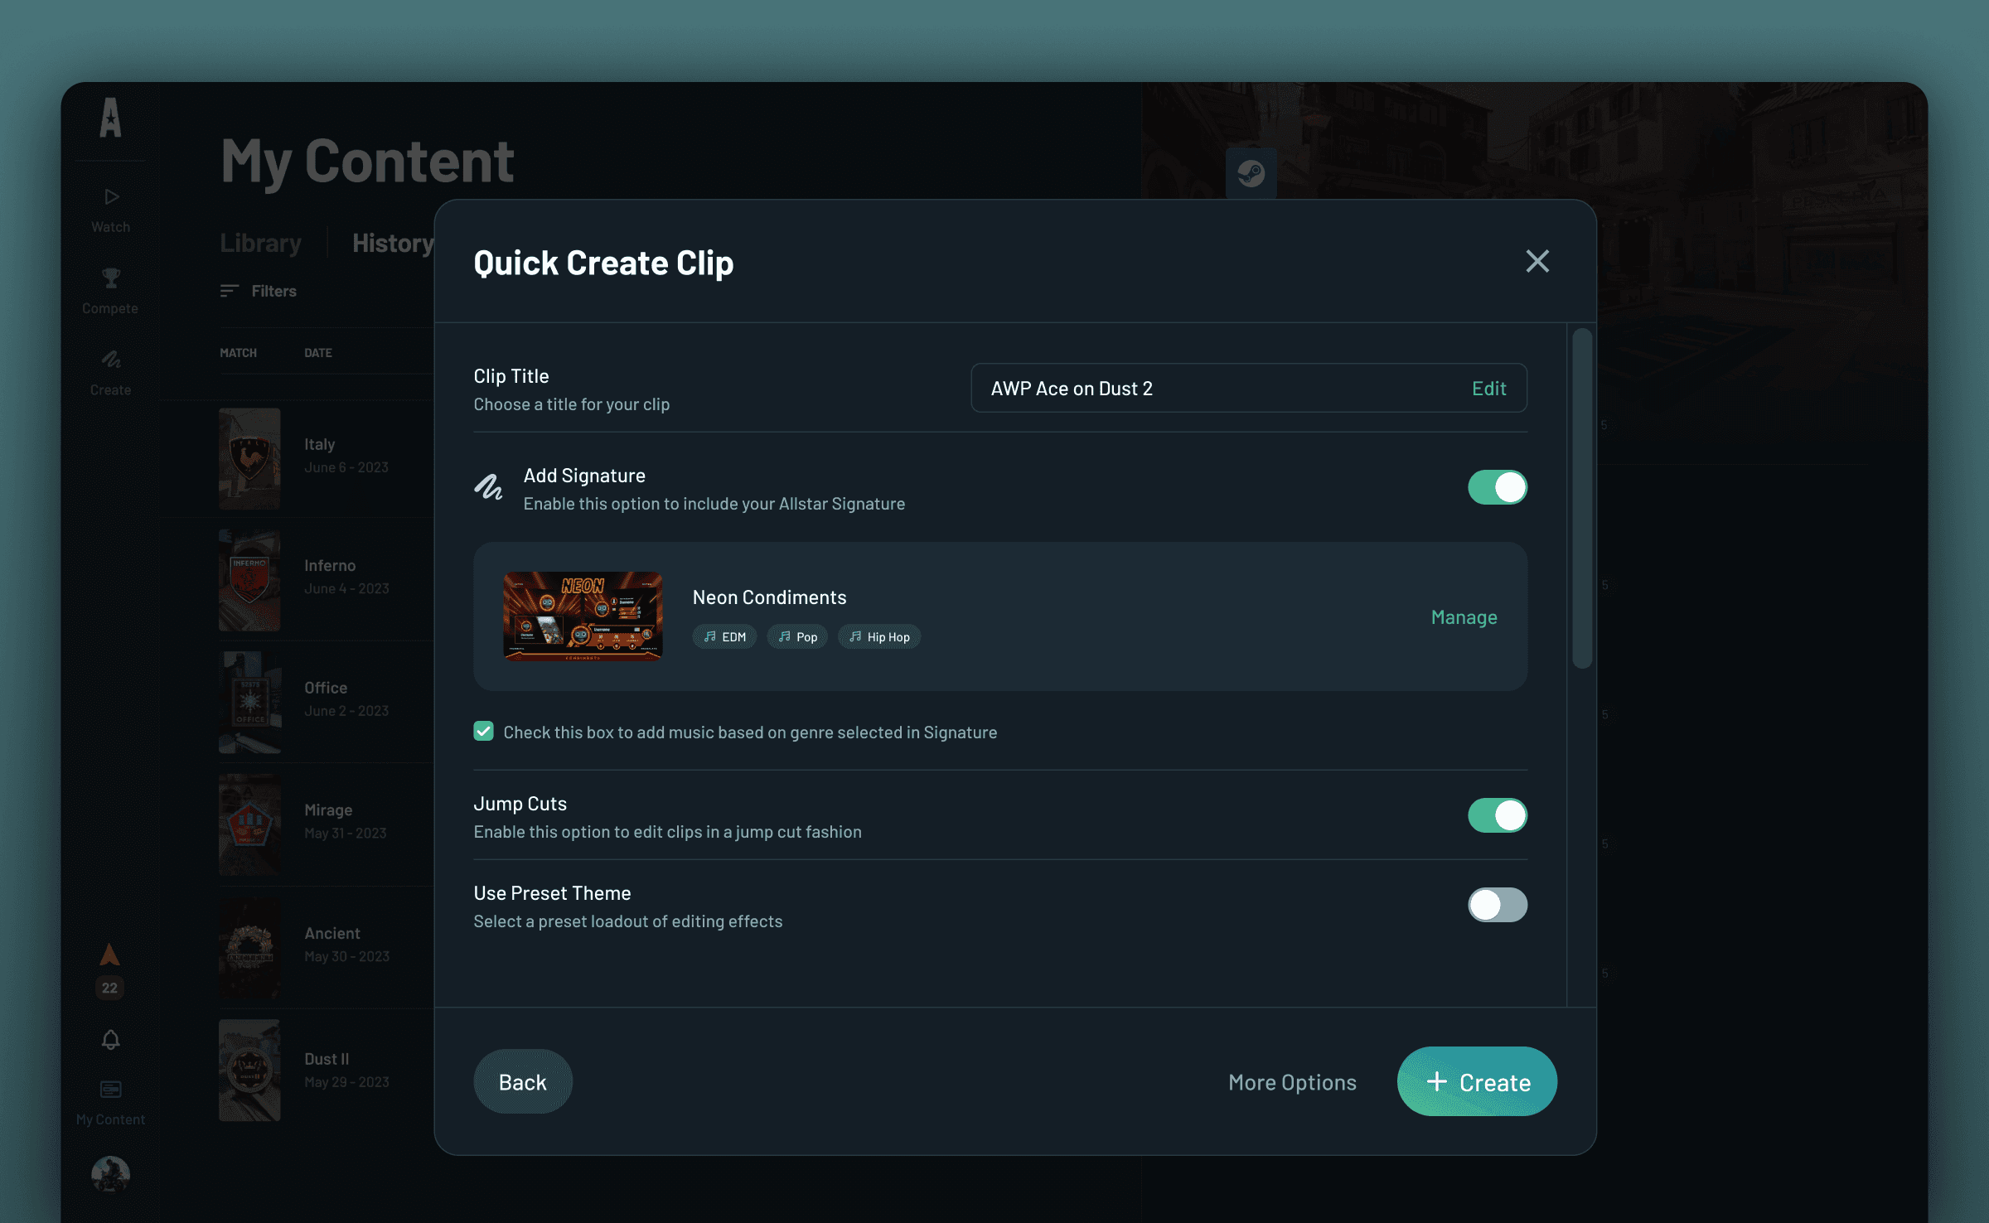1989x1223 pixels.
Task: Switch to the Library tab
Action: tap(260, 243)
